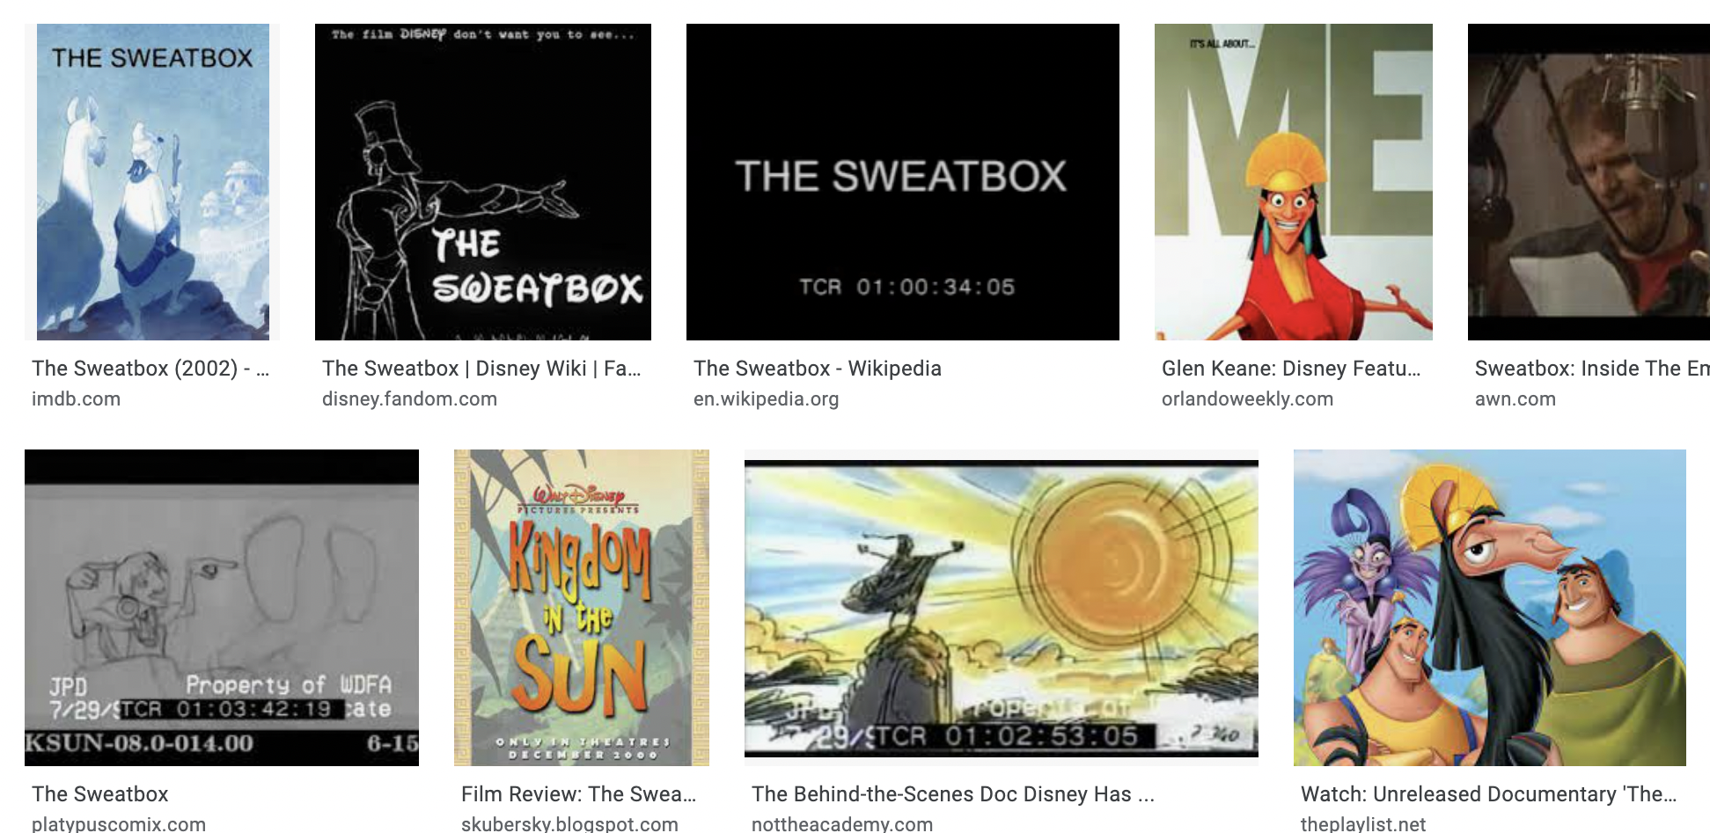
Task: Open the recording studio singer thumbnail
Action: click(x=1589, y=182)
